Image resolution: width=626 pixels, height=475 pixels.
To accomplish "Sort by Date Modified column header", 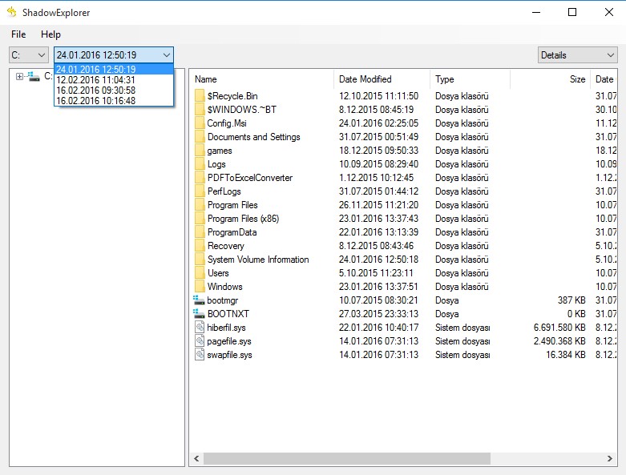I will tap(382, 79).
